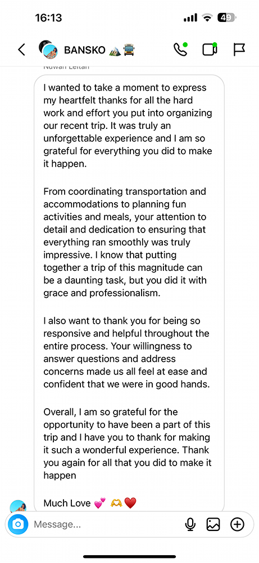
Task: Start a video call with the group
Action: [210, 49]
